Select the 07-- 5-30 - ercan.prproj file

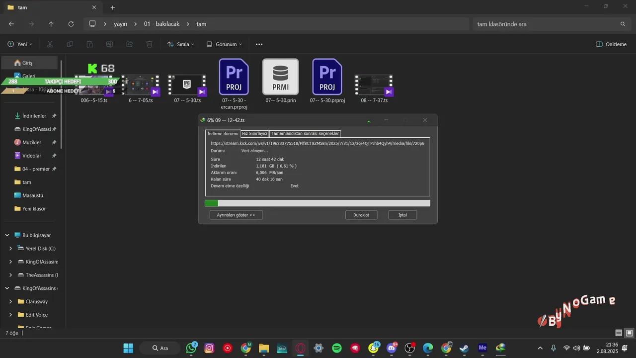point(234,84)
